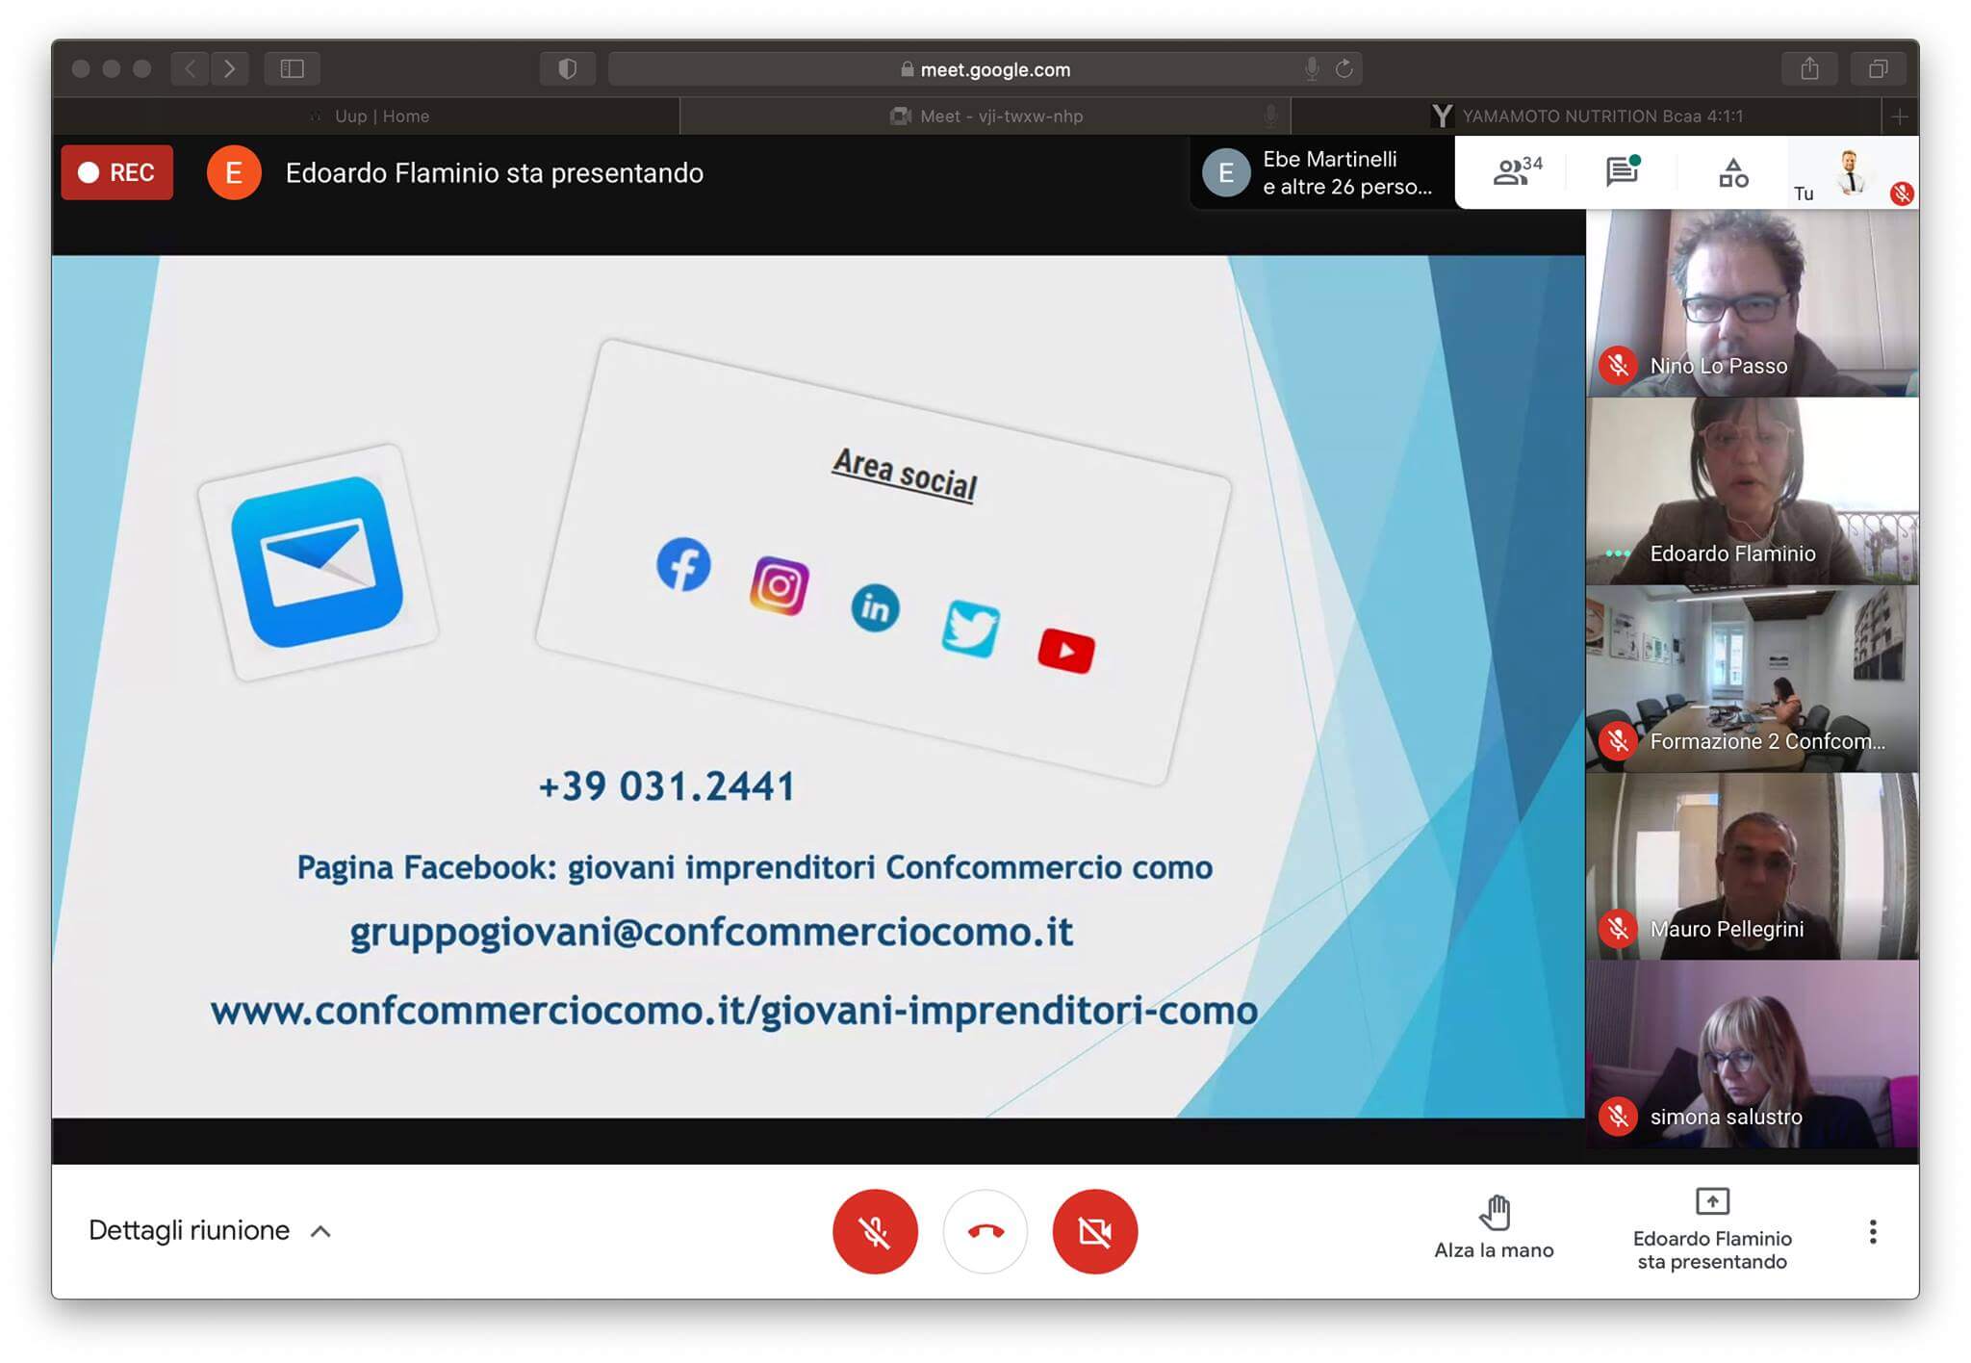1971x1363 pixels.
Task: Toggle the microphone mute button
Action: 875,1231
